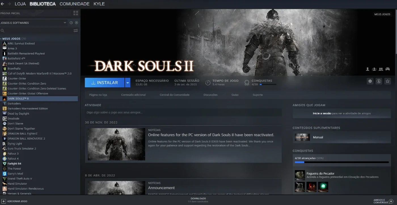Click the activity comment input field
The image size is (397, 205).
pos(183,113)
